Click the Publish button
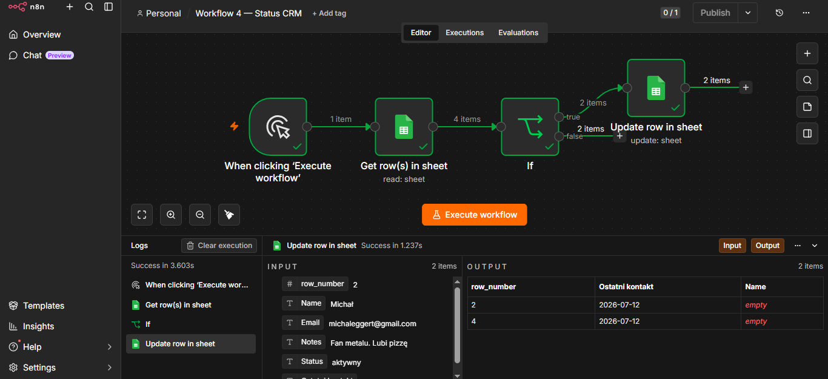828x379 pixels. pyautogui.click(x=715, y=13)
